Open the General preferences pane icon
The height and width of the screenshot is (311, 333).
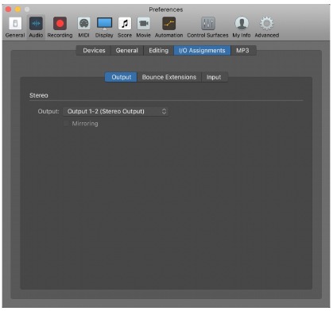(15, 24)
